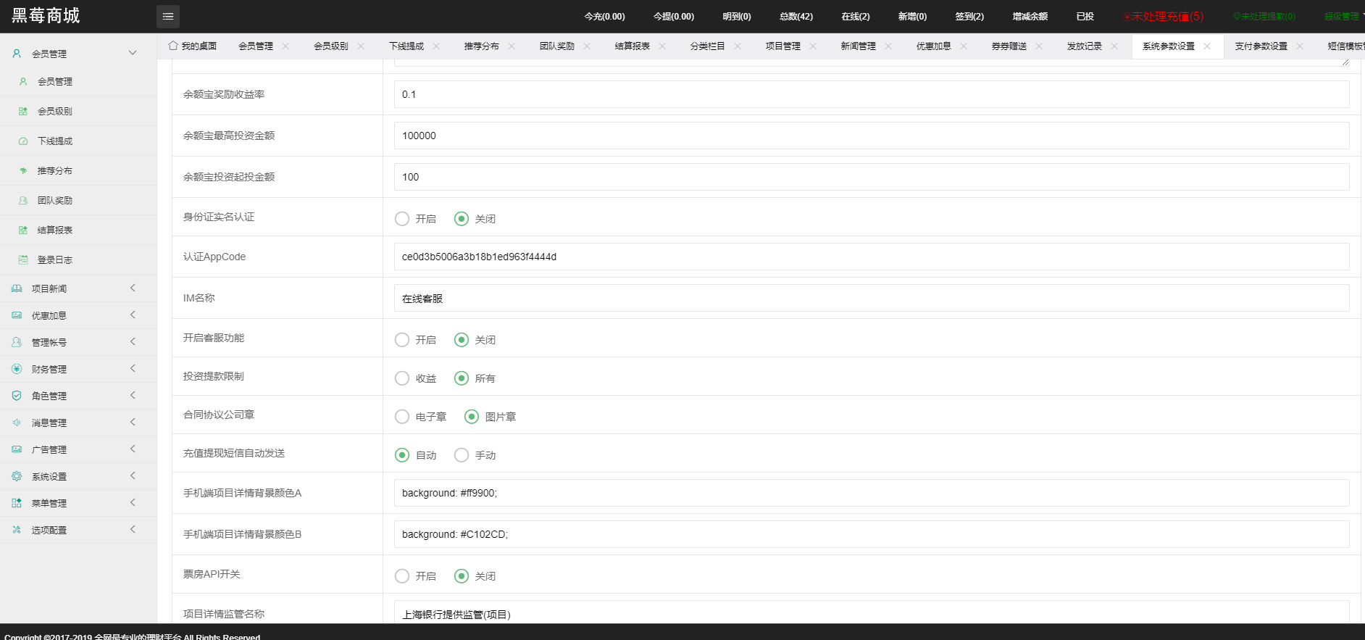Viewport: 1365px width, 640px height.
Task: Collapse the 会员管理 sidebar section
Action: coord(133,53)
